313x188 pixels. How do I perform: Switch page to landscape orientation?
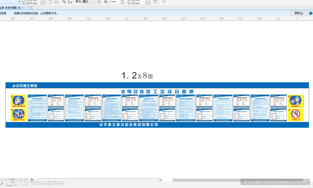(57, 2)
